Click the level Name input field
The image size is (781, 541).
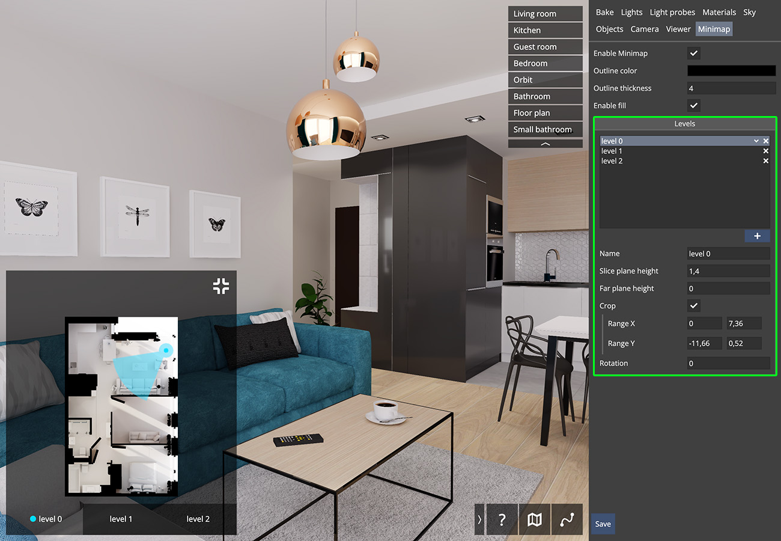coord(729,254)
